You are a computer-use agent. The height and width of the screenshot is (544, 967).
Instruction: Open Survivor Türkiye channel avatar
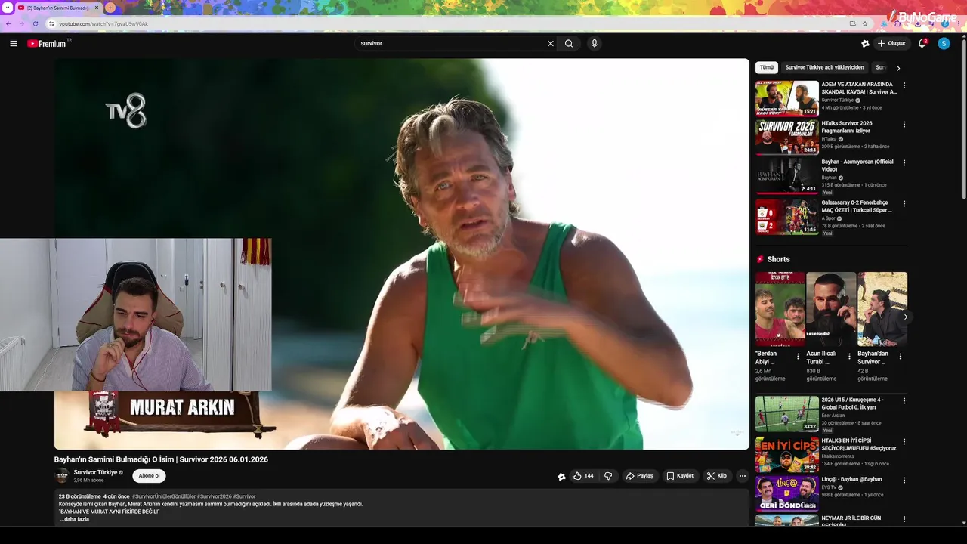point(62,476)
